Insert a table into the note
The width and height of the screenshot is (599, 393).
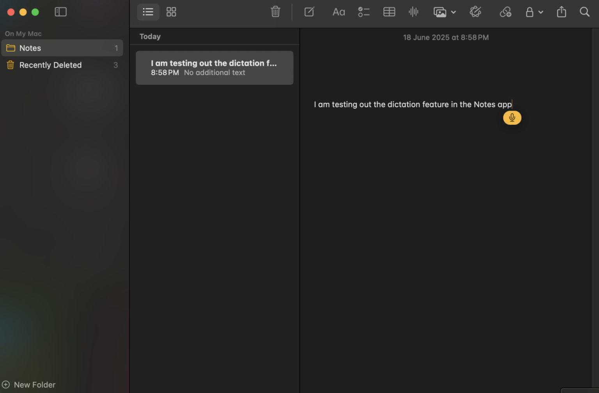[x=389, y=12]
